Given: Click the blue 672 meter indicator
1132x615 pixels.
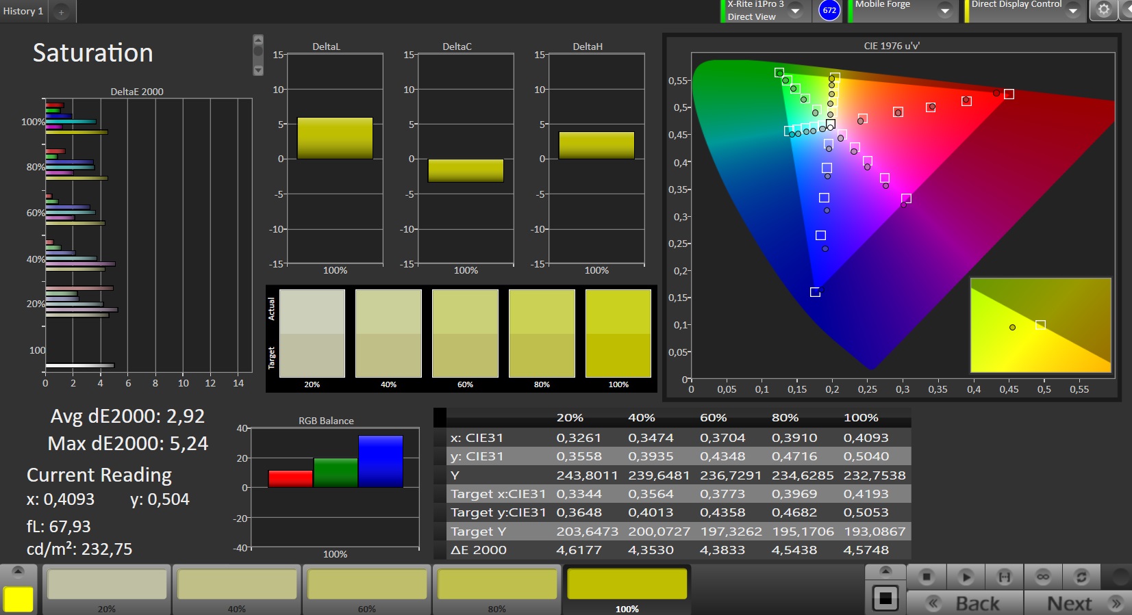Looking at the screenshot, I should [829, 10].
